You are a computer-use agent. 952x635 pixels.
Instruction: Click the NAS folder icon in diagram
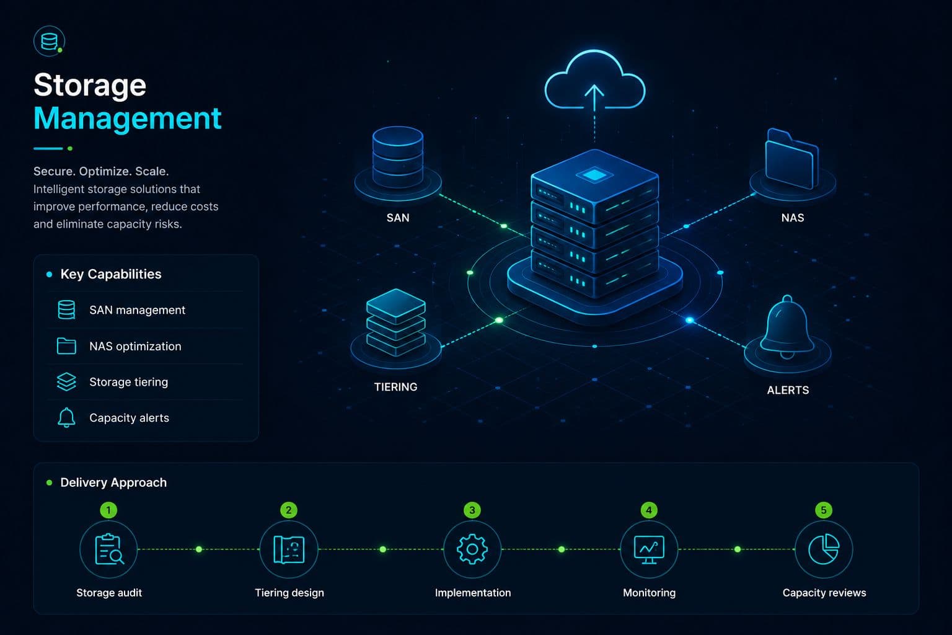click(791, 159)
